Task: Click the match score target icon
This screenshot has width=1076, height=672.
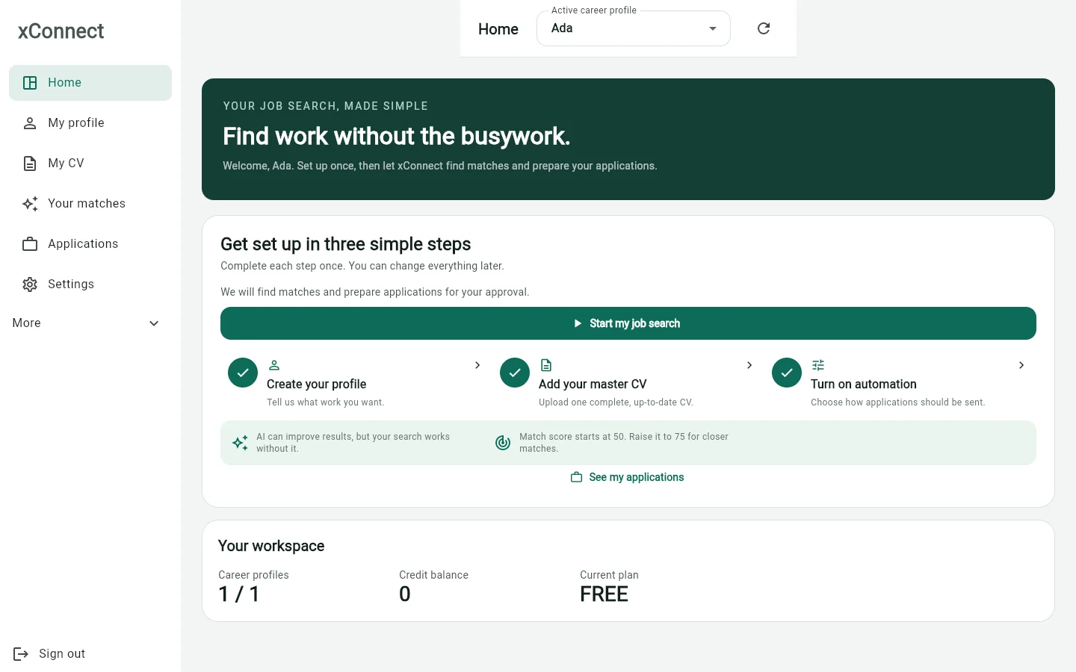Action: coord(503,443)
